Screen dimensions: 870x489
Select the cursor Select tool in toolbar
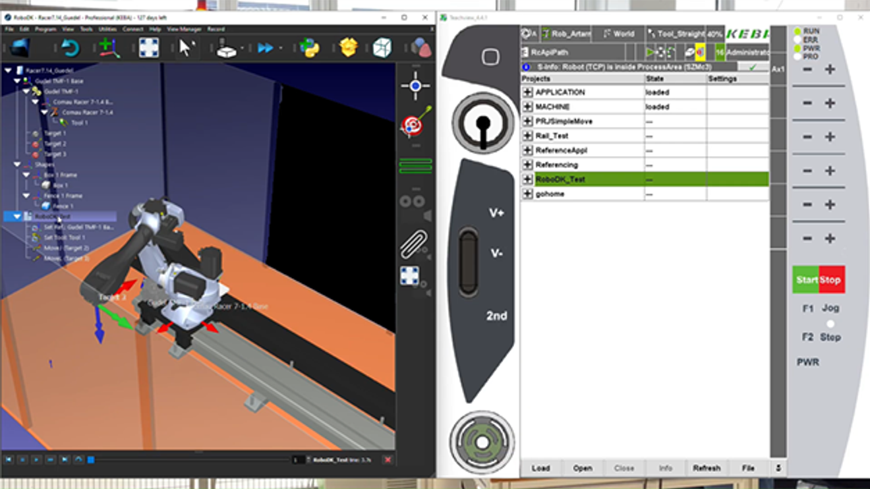[187, 47]
